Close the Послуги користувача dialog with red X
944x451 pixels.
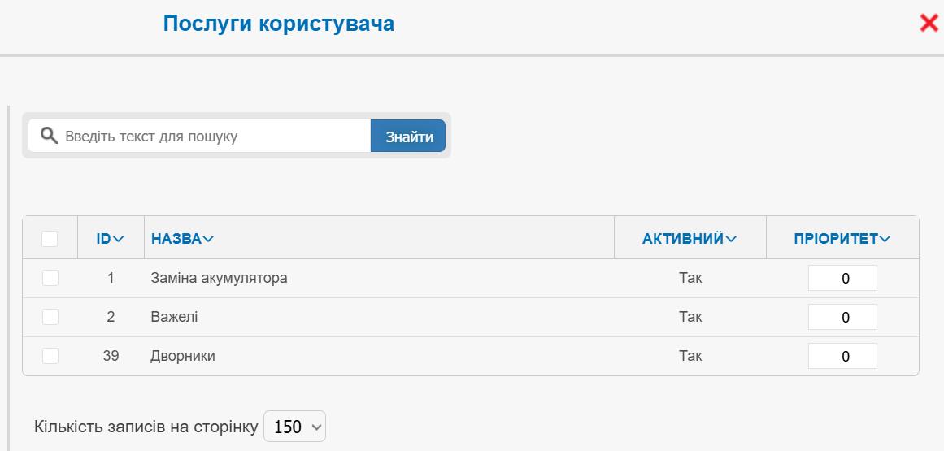tap(929, 23)
